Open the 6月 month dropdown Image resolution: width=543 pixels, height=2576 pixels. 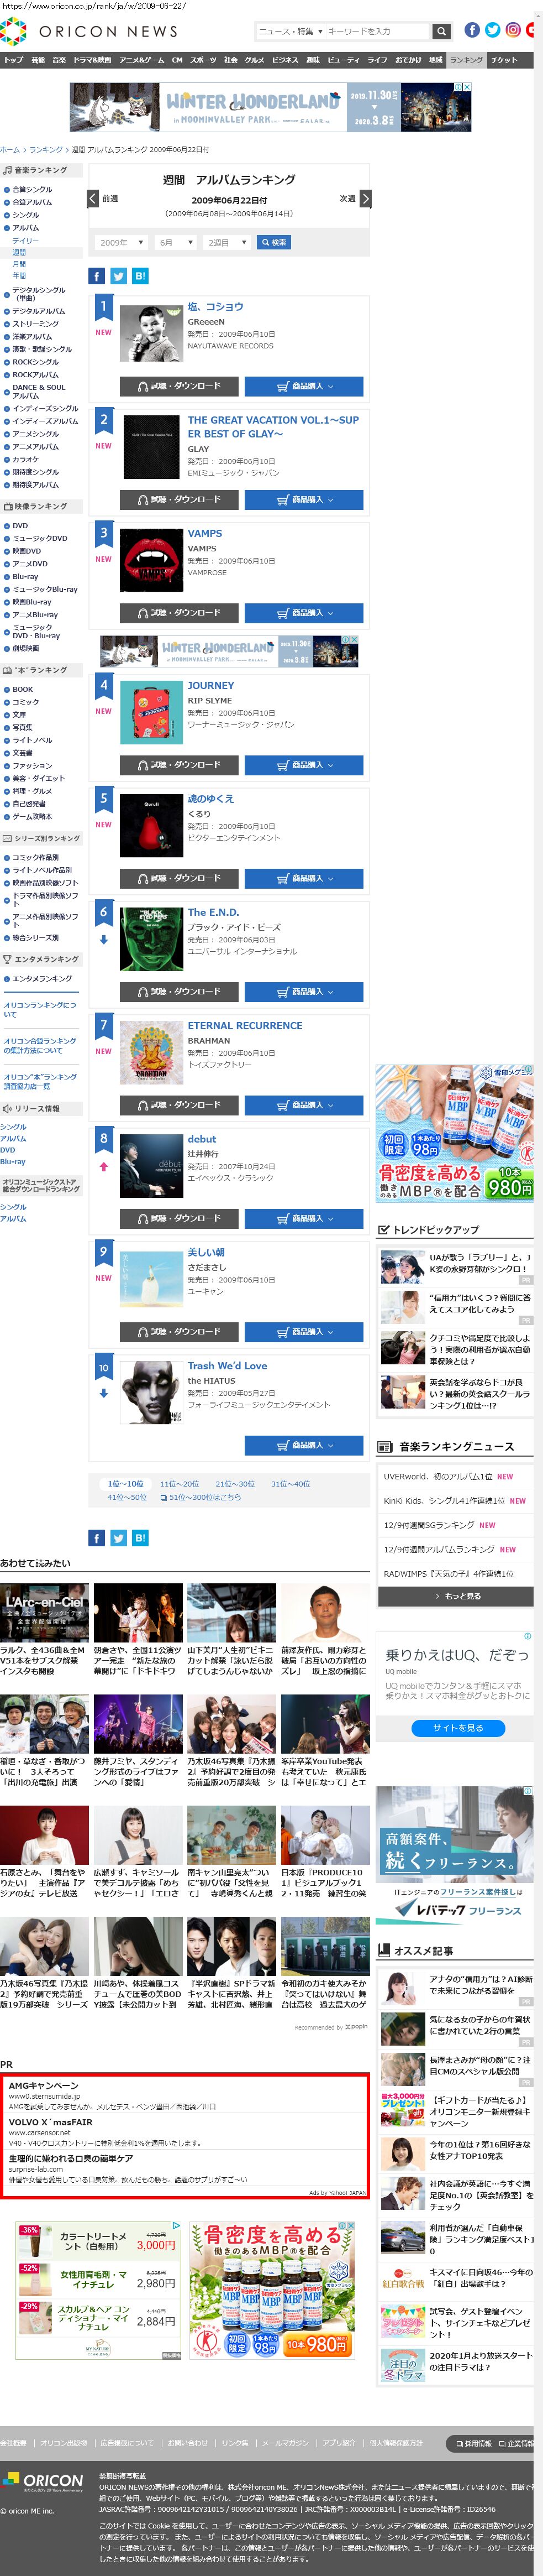tap(176, 242)
